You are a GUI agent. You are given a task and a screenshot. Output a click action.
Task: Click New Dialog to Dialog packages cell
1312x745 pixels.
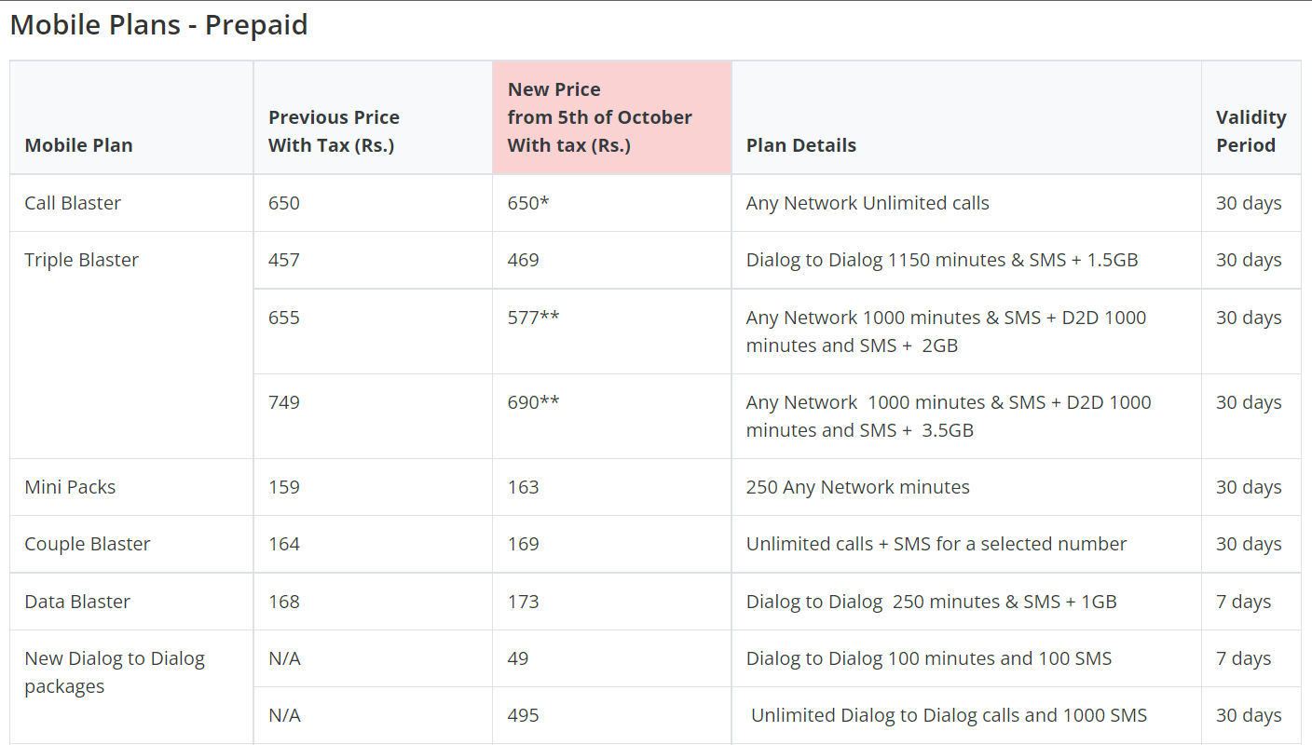click(x=114, y=672)
